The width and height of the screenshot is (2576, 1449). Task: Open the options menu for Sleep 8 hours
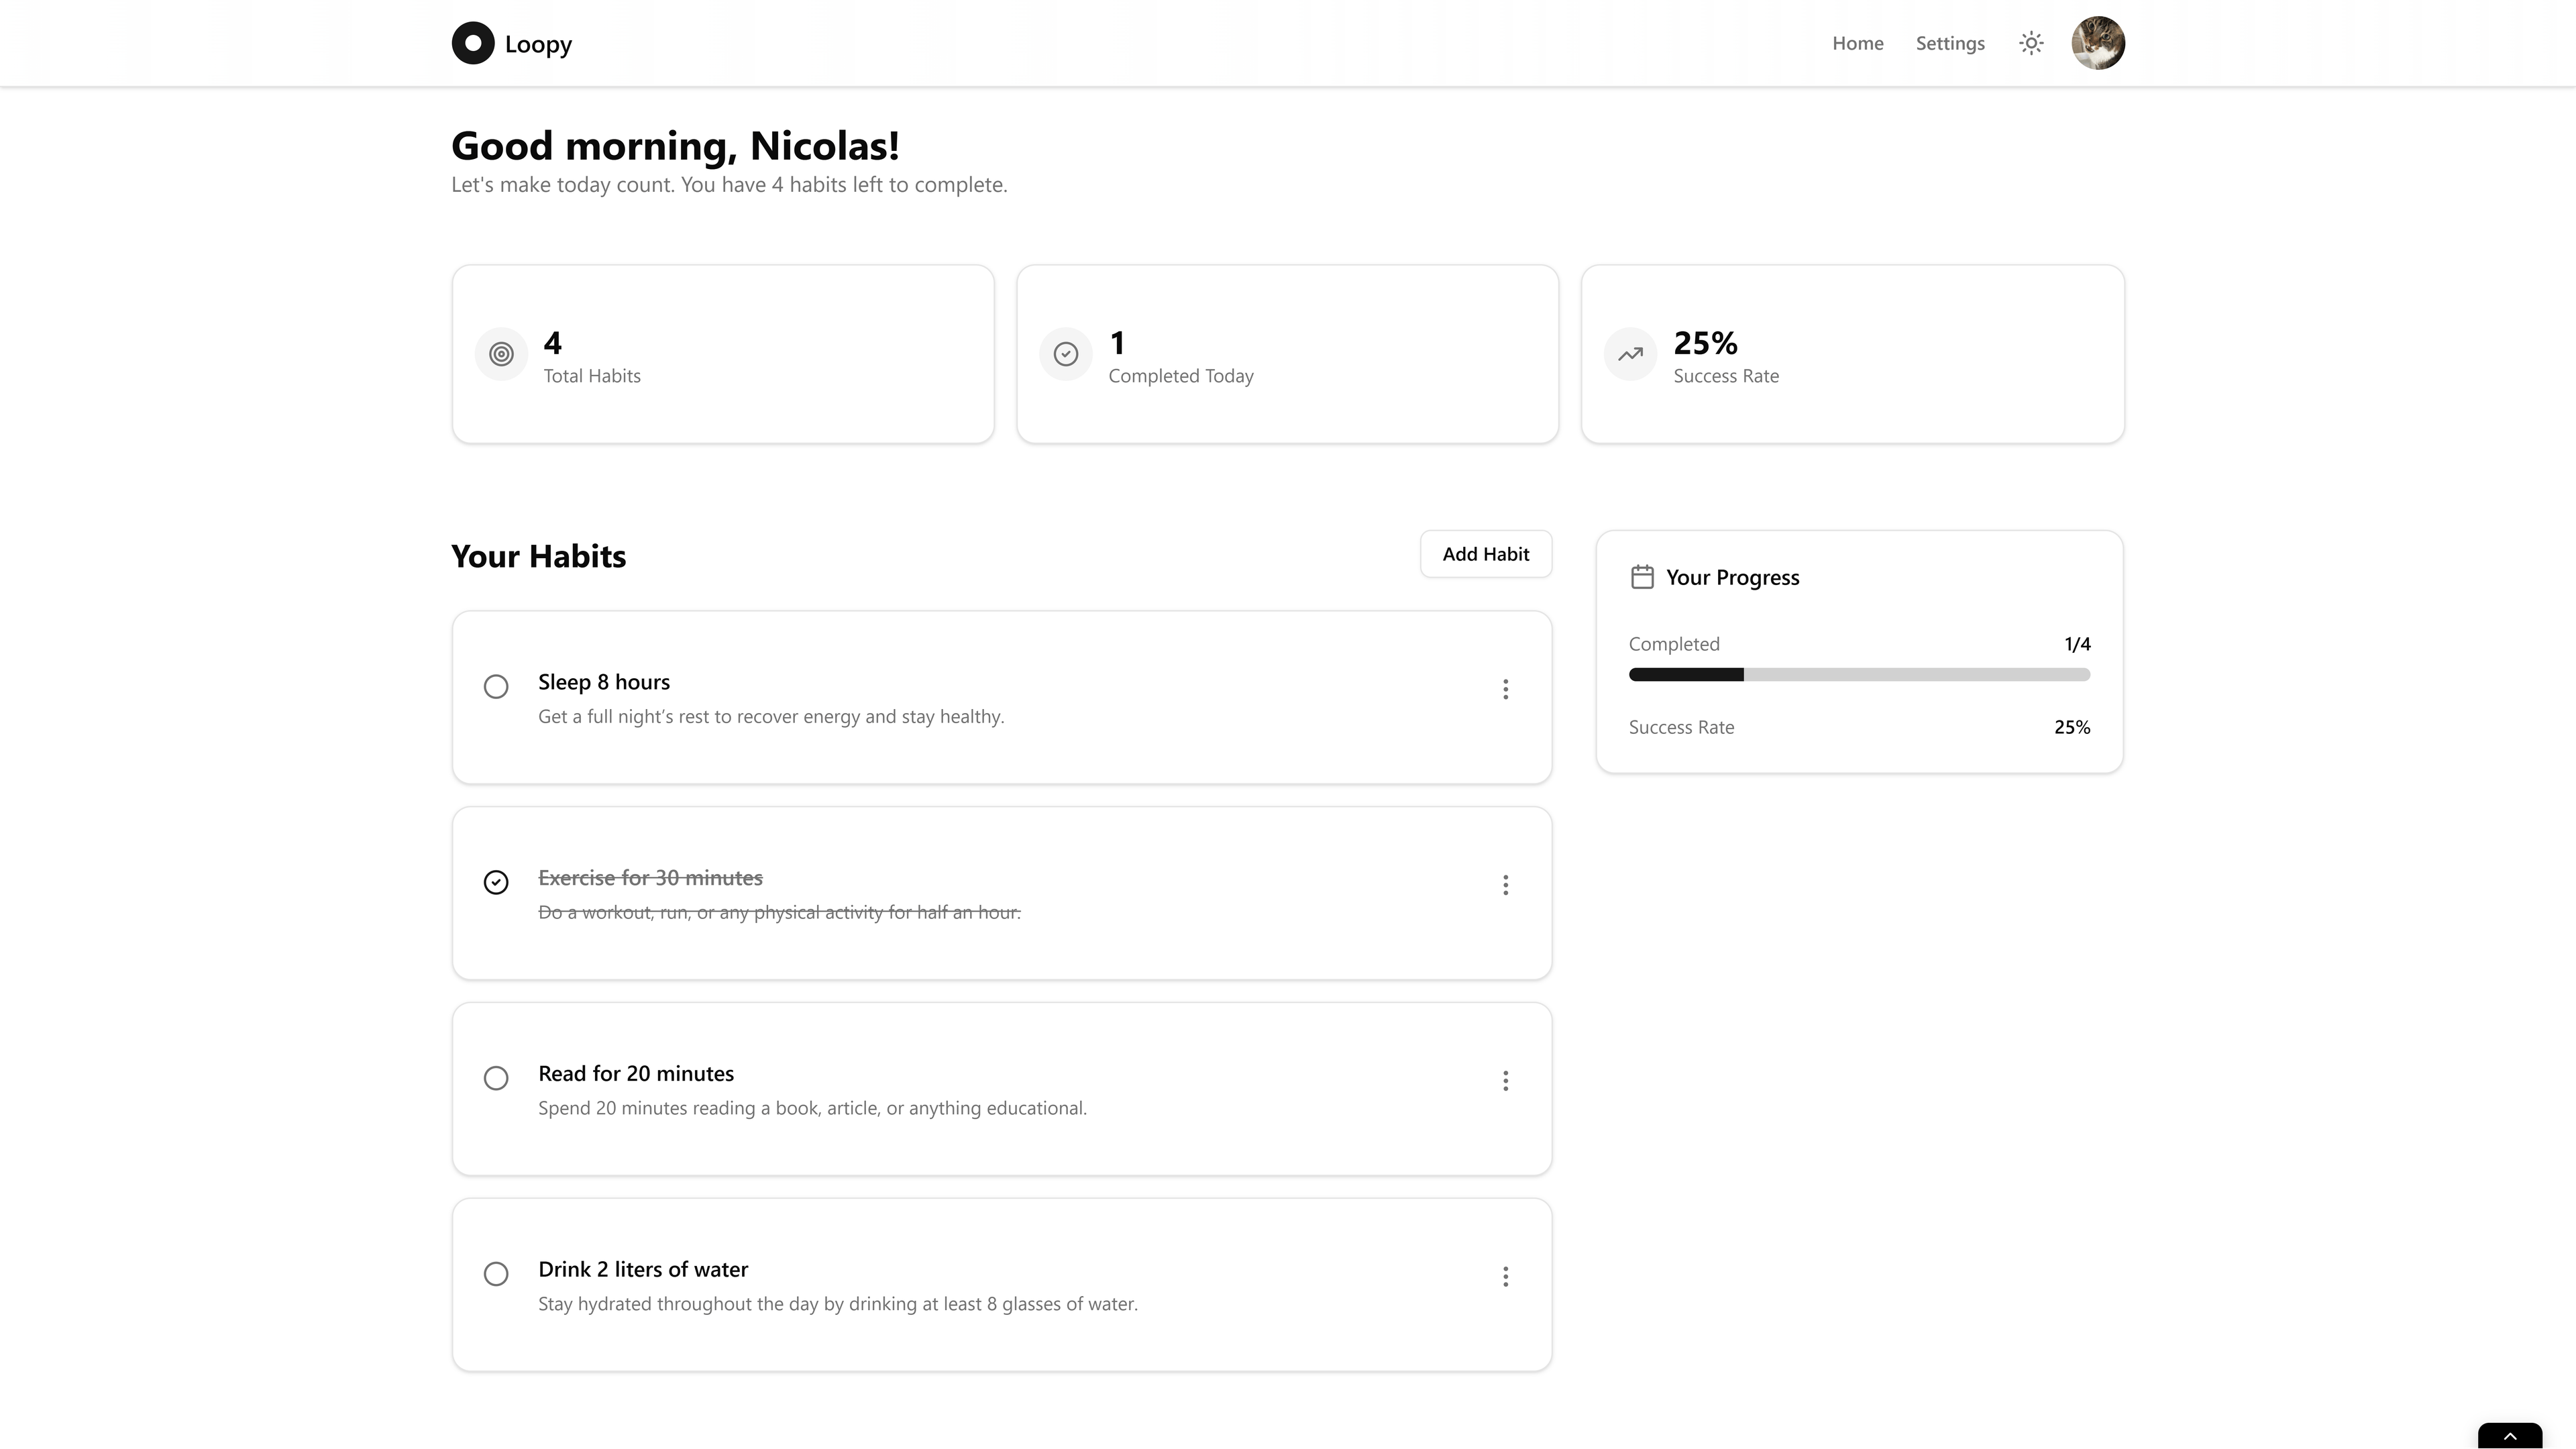[1505, 689]
